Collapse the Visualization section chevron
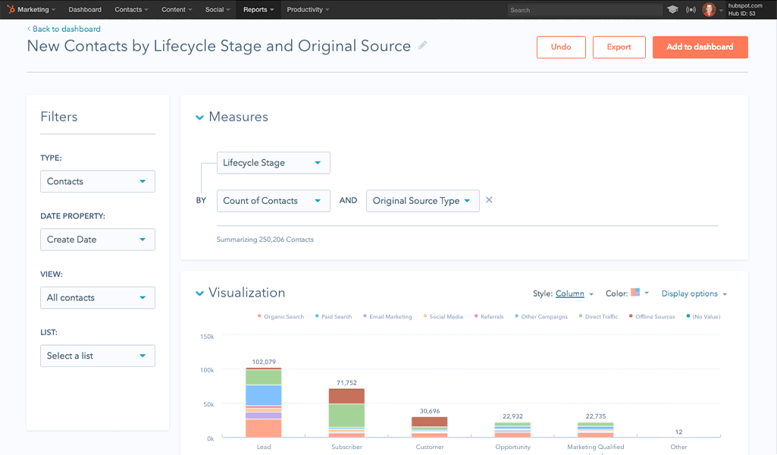Viewport: 777px width, 455px height. 200,293
